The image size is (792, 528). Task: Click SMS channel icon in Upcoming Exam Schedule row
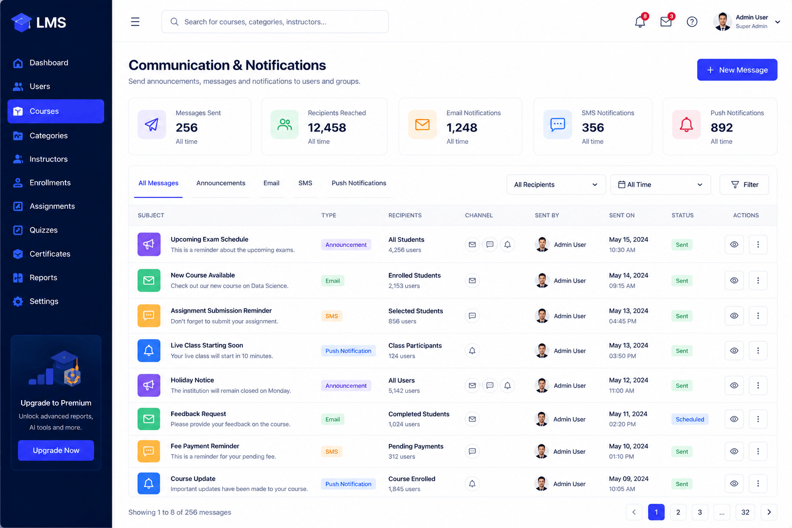point(490,244)
